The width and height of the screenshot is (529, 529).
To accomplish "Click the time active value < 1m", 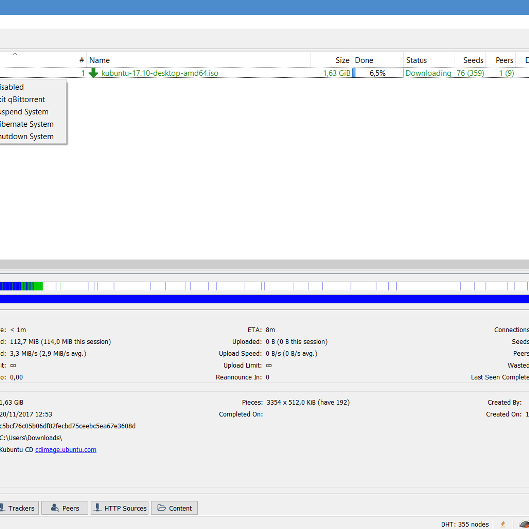I will 18,330.
